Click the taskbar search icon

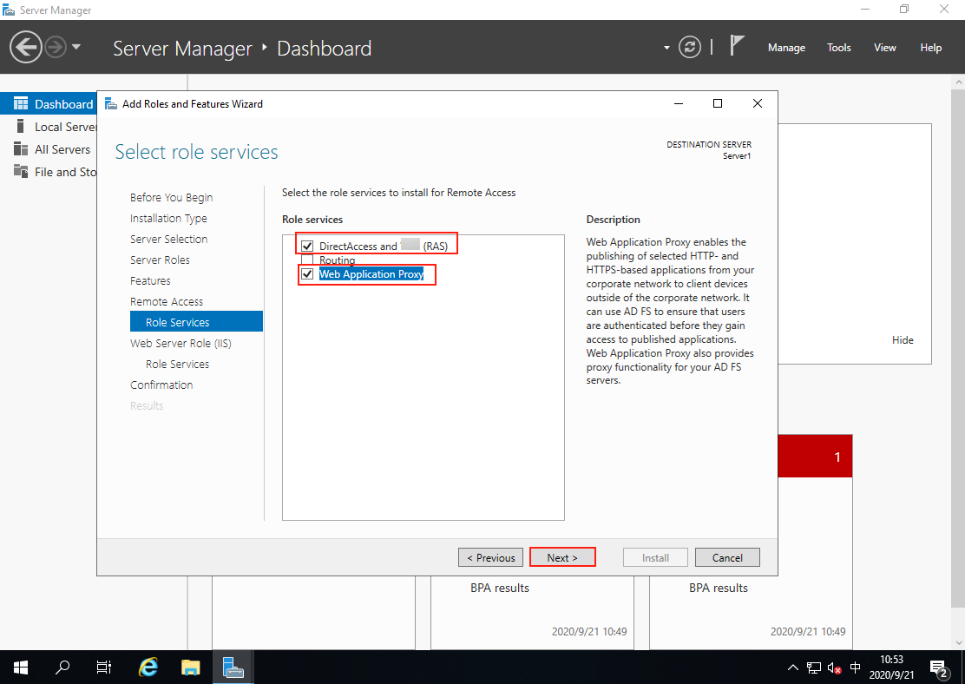pos(62,668)
